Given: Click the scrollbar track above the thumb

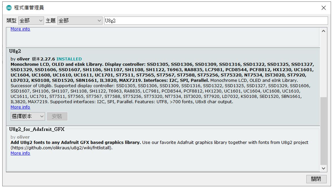Looking at the screenshot, I should point(323,65).
